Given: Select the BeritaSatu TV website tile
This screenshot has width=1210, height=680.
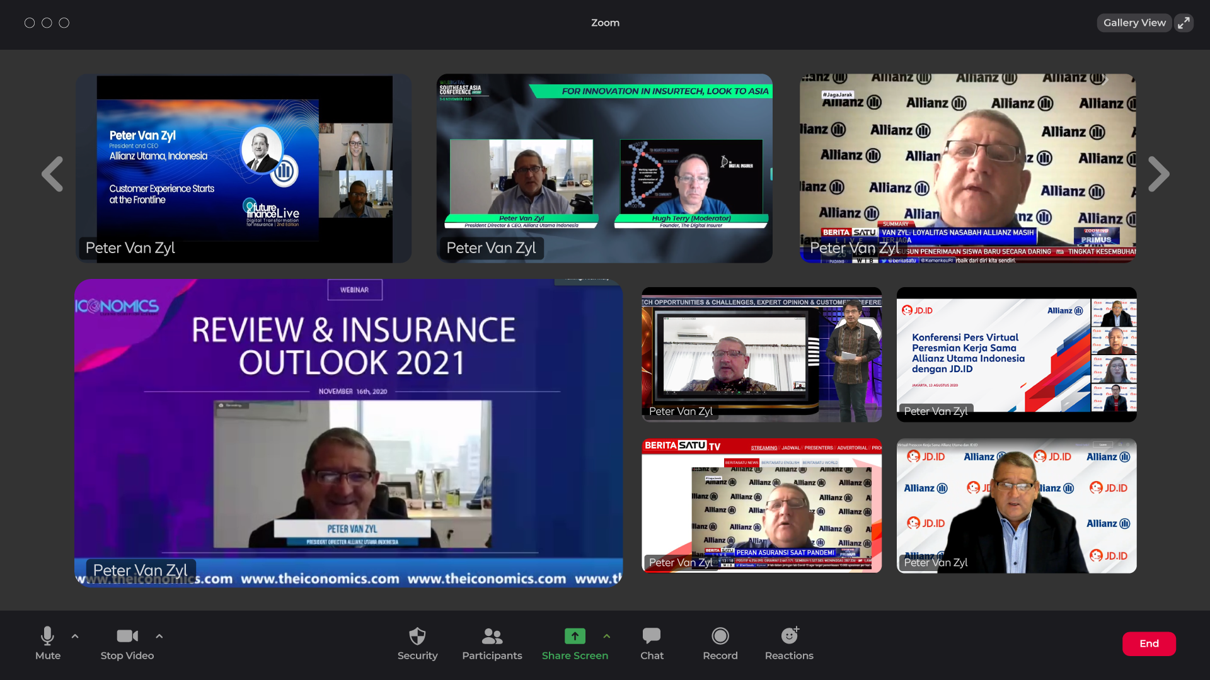Looking at the screenshot, I should [761, 506].
